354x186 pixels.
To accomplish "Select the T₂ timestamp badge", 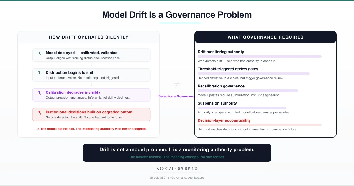I will (x=39, y=93).
